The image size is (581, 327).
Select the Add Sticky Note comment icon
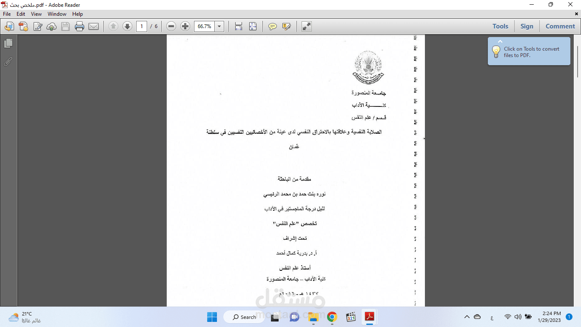pos(272,26)
